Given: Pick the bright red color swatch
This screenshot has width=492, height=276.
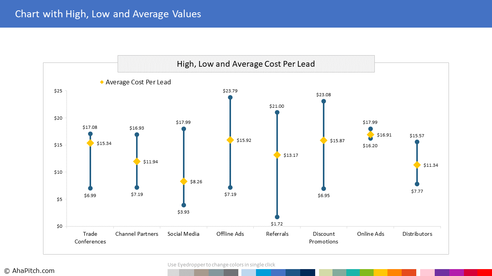Looking at the screenshot, I should click(485, 273).
